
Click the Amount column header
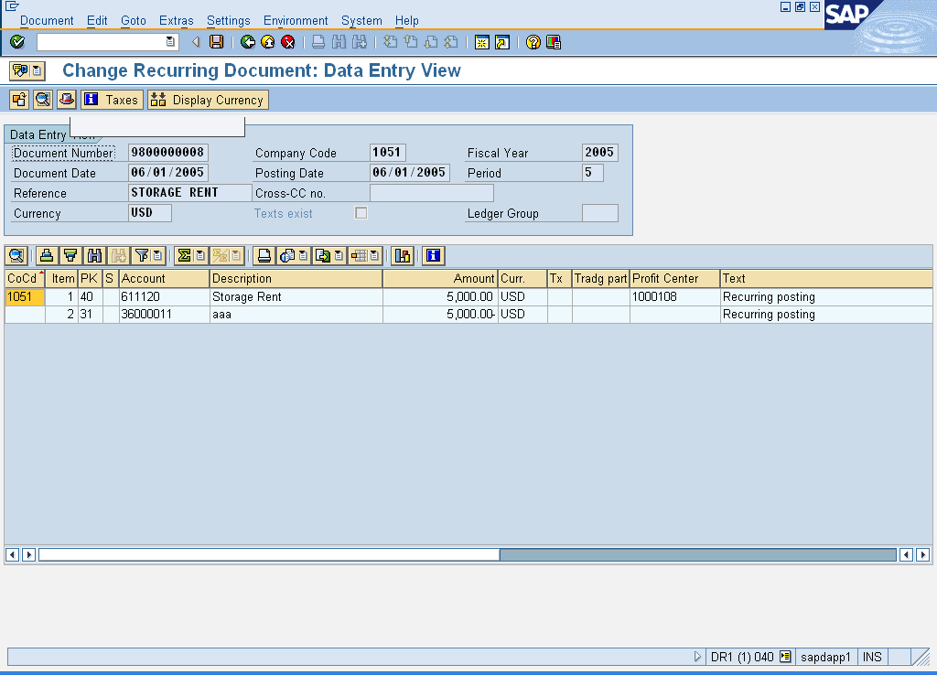[x=440, y=278]
